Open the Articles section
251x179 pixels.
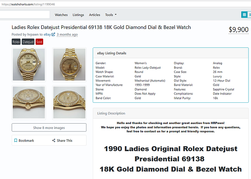coord(94,15)
